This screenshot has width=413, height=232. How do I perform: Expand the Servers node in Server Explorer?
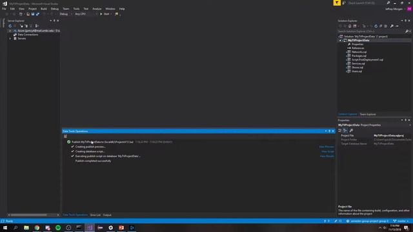[x=10, y=39]
